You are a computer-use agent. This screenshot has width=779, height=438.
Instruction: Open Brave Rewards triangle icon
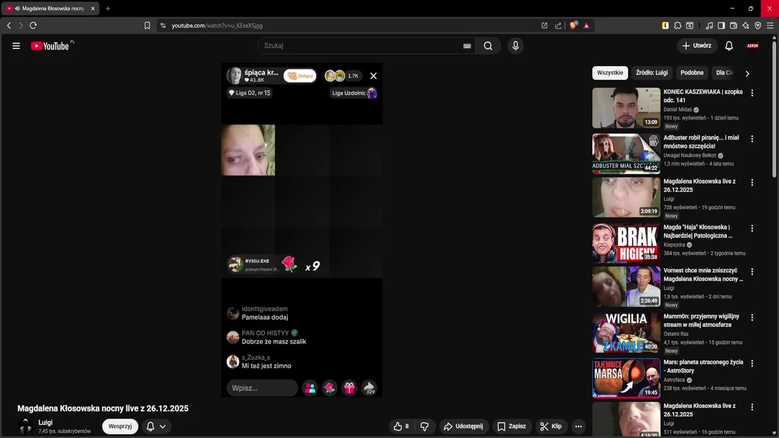click(x=586, y=26)
